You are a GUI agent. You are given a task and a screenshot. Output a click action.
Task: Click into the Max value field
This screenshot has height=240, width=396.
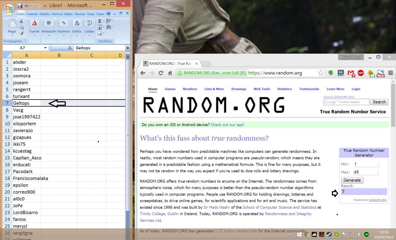366,172
